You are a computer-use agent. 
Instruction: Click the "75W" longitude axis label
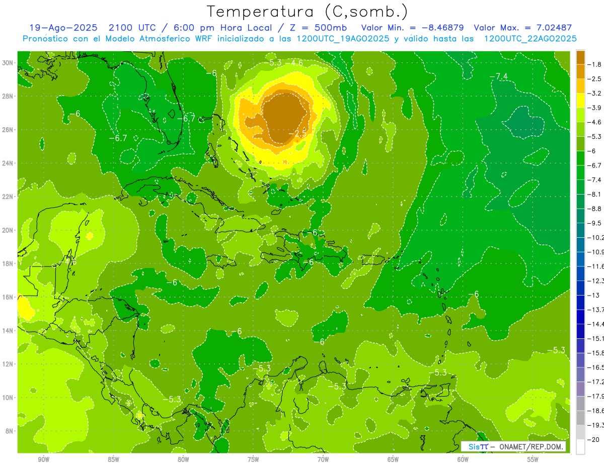(253, 459)
